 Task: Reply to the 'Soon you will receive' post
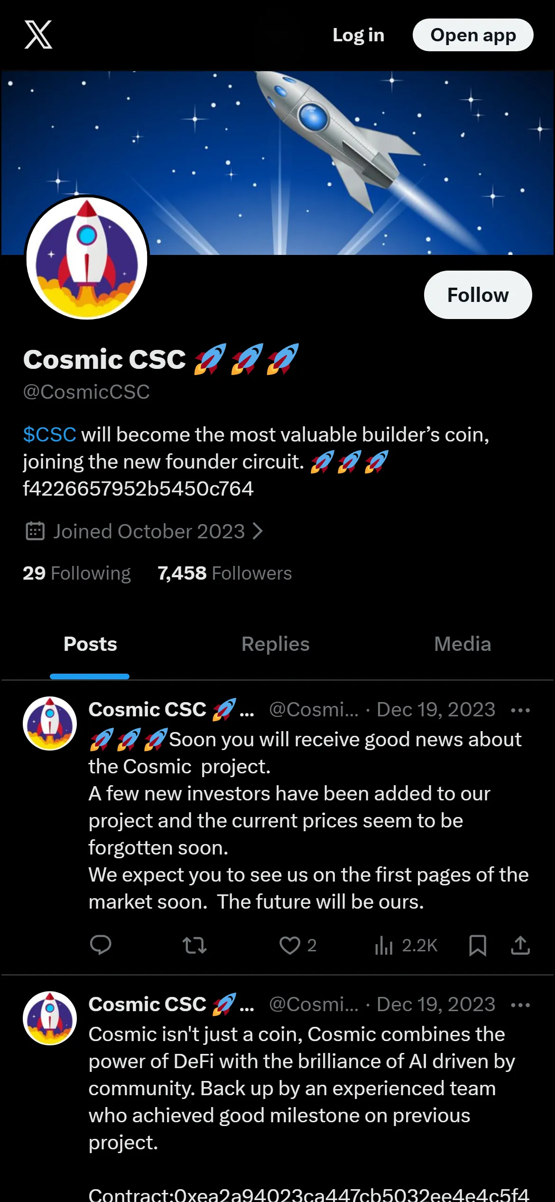tap(101, 945)
